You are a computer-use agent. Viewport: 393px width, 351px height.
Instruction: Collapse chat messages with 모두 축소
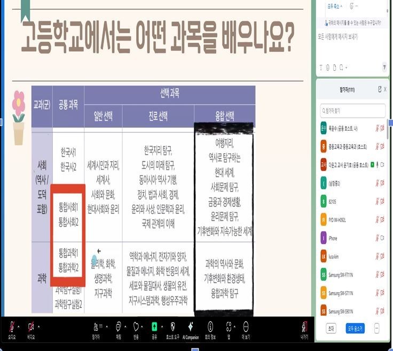click(335, 6)
